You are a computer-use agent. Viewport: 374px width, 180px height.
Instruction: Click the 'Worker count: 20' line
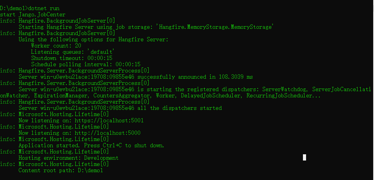pyautogui.click(x=56, y=46)
